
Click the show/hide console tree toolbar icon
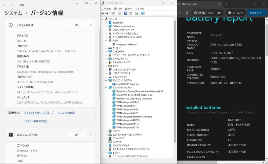pyautogui.click(x=113, y=13)
